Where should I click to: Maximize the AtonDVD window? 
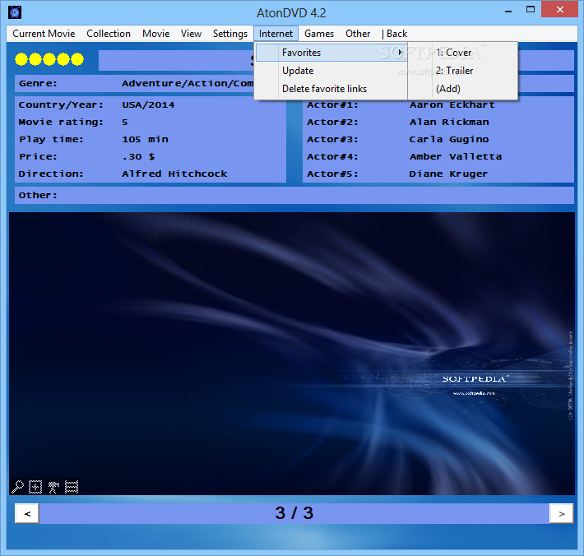pos(531,10)
